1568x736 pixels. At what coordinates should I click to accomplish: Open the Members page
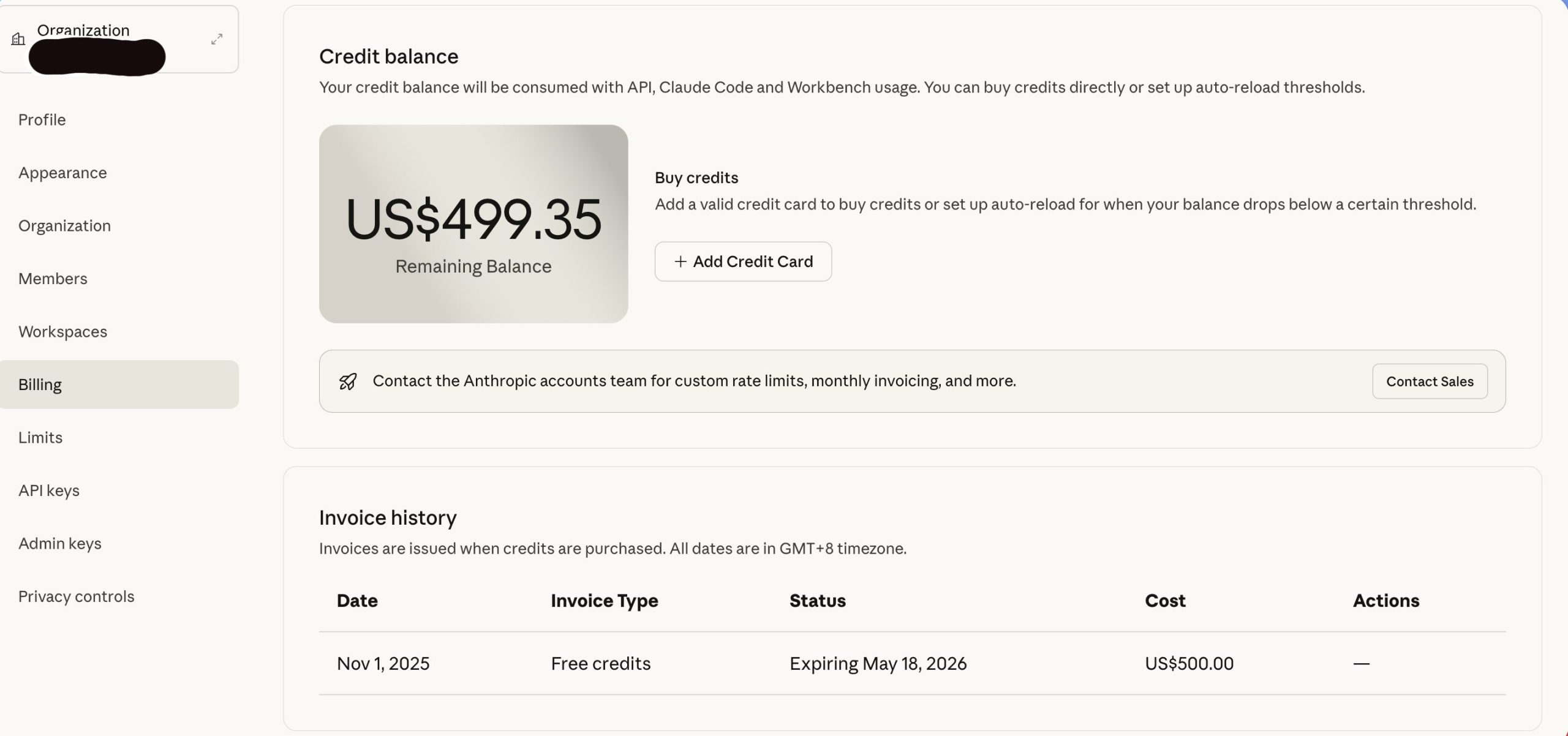coord(53,279)
